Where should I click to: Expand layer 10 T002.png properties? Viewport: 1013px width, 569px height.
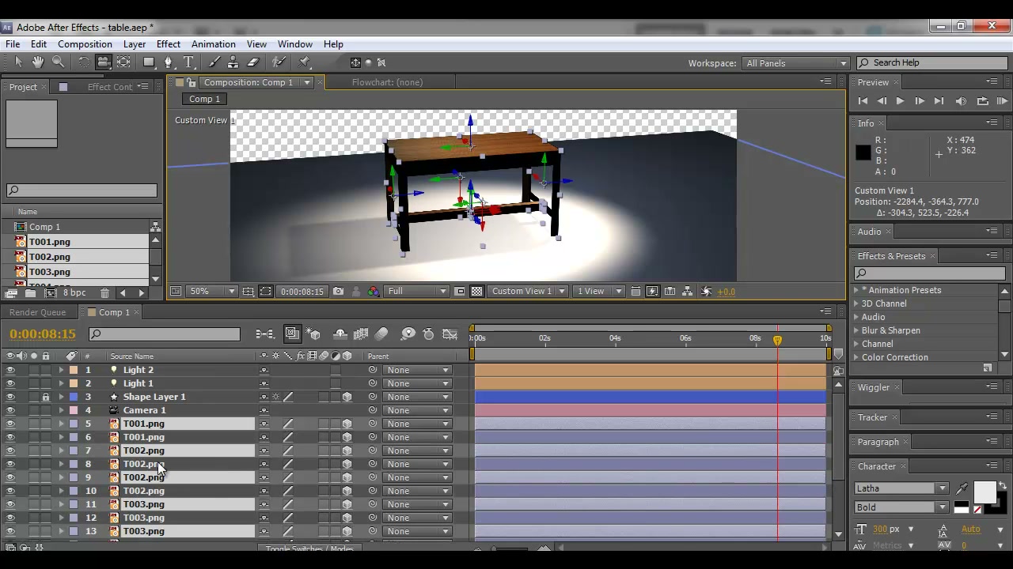click(x=61, y=491)
